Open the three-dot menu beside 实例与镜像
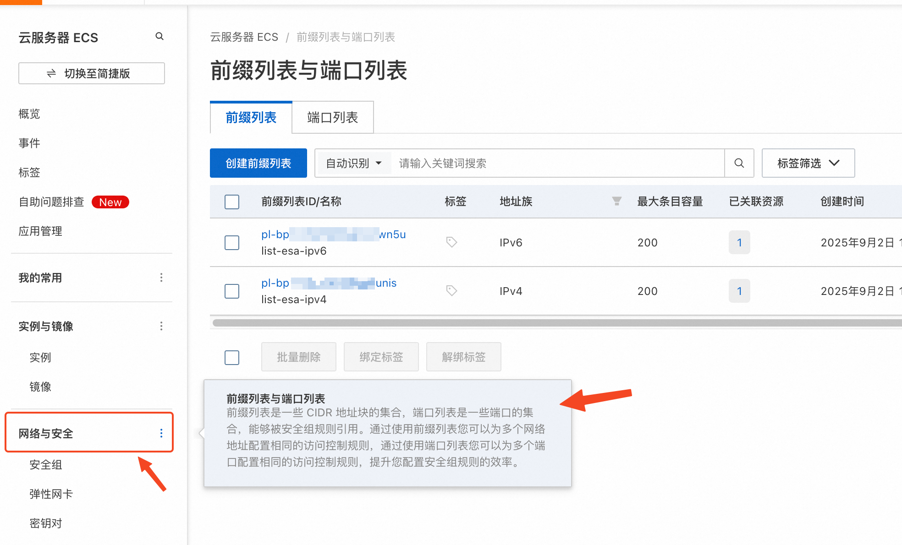The width and height of the screenshot is (902, 545). click(x=161, y=326)
